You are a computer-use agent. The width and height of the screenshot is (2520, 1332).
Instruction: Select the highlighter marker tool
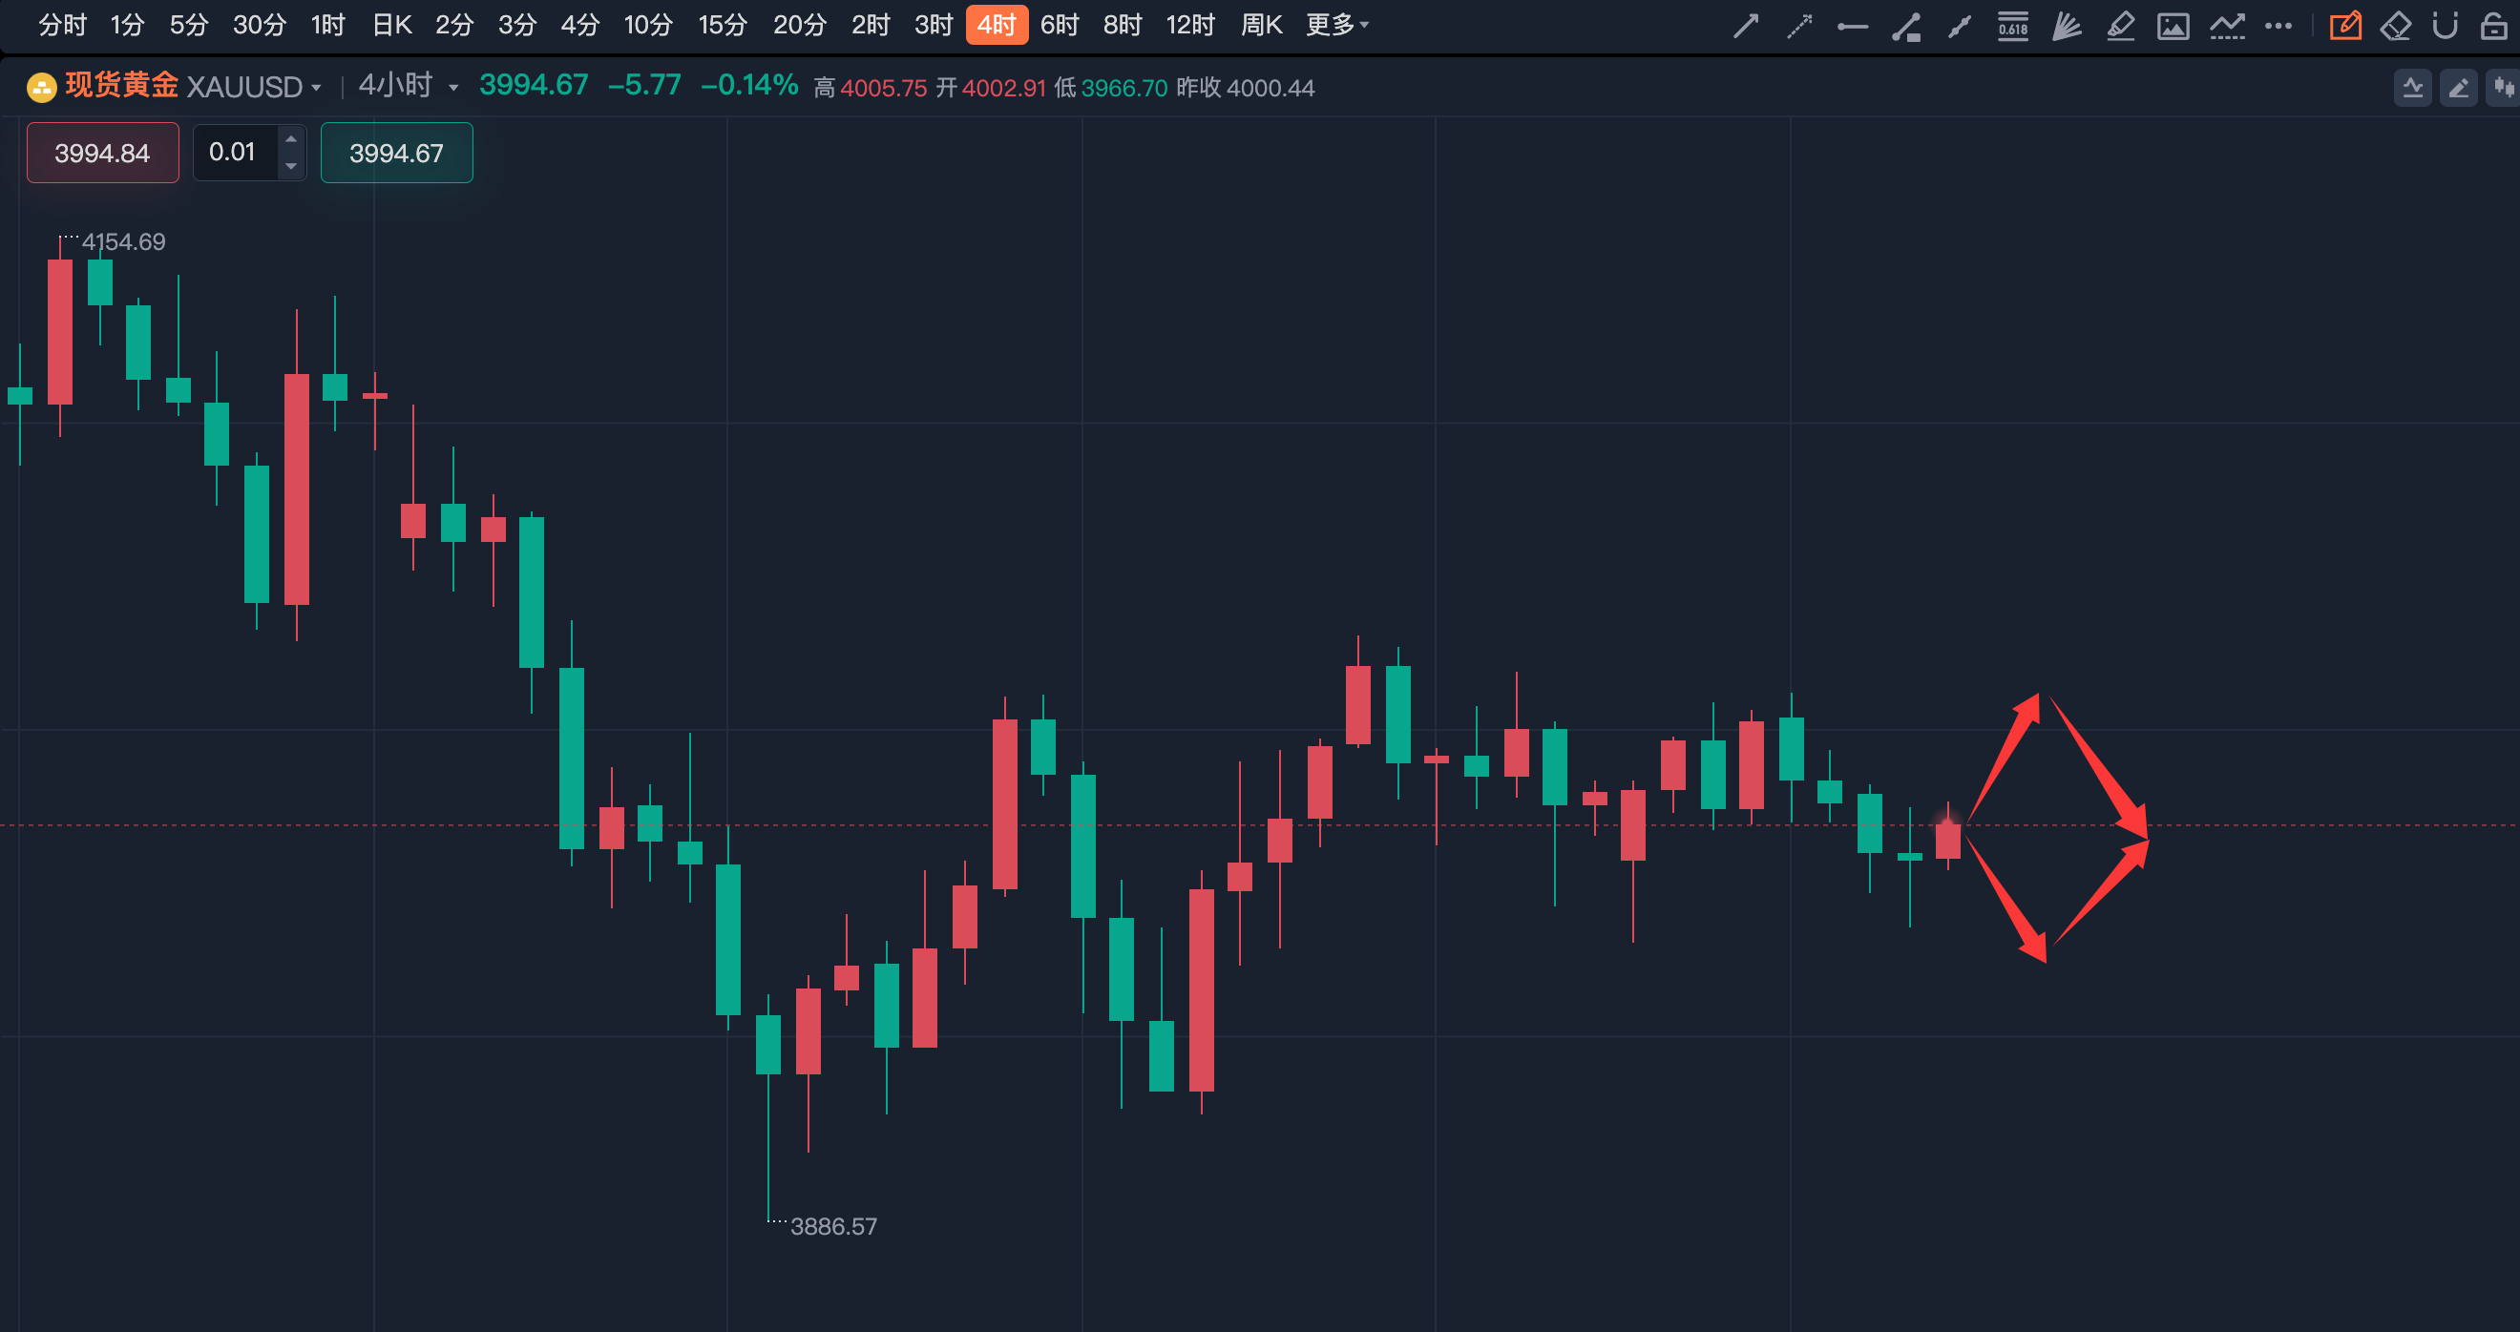coord(2120,26)
